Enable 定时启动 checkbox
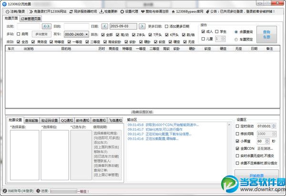Image resolution: width=286 pixels, height=196 pixels. tap(237, 126)
